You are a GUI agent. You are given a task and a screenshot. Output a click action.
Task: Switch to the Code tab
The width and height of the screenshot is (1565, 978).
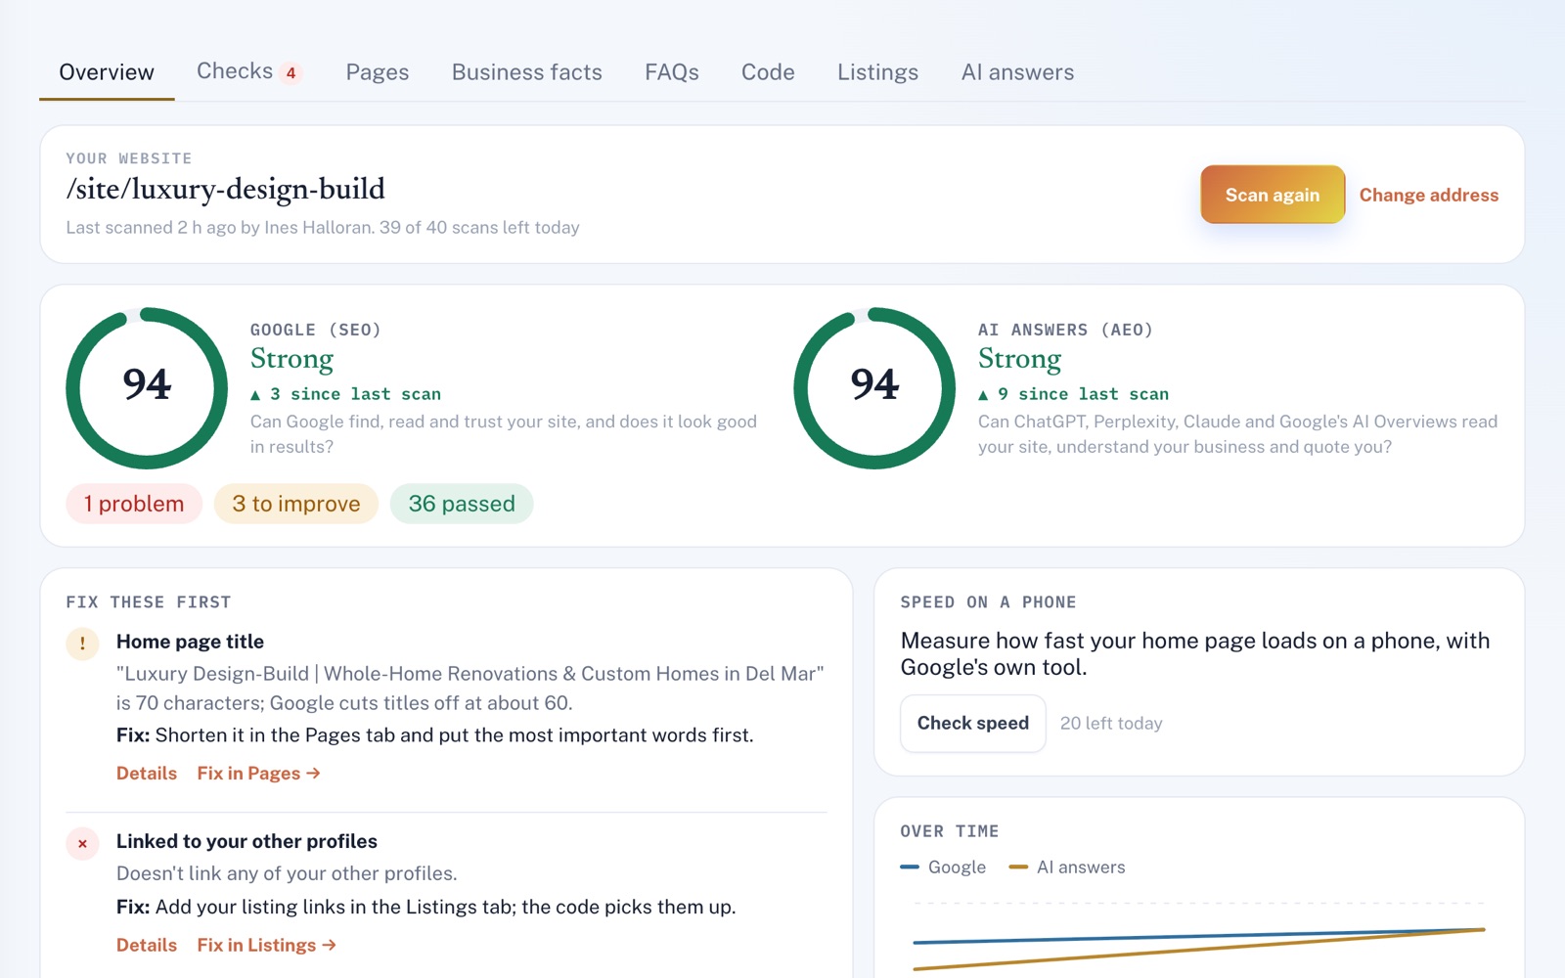tap(768, 72)
